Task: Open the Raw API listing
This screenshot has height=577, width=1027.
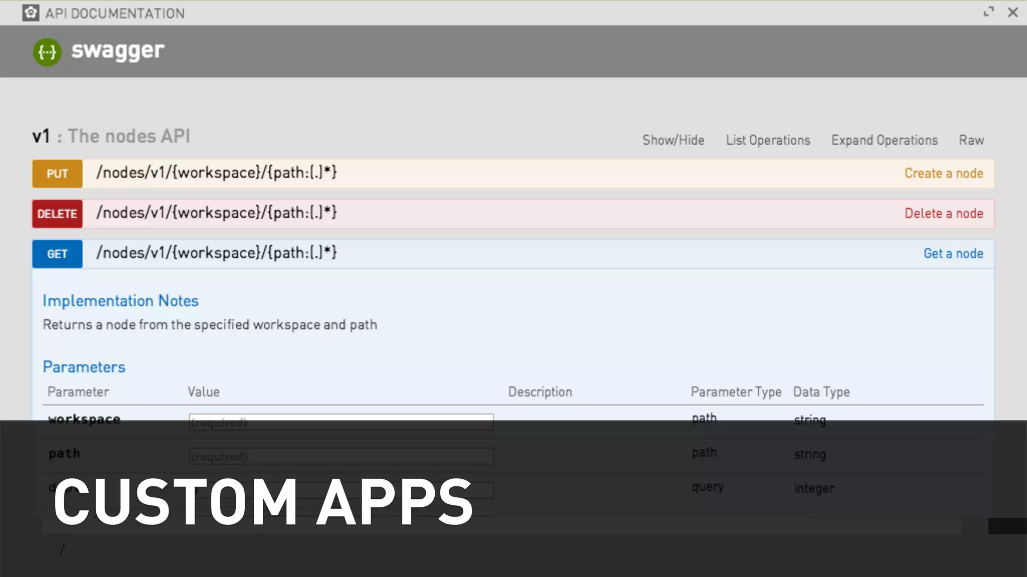Action: point(971,140)
